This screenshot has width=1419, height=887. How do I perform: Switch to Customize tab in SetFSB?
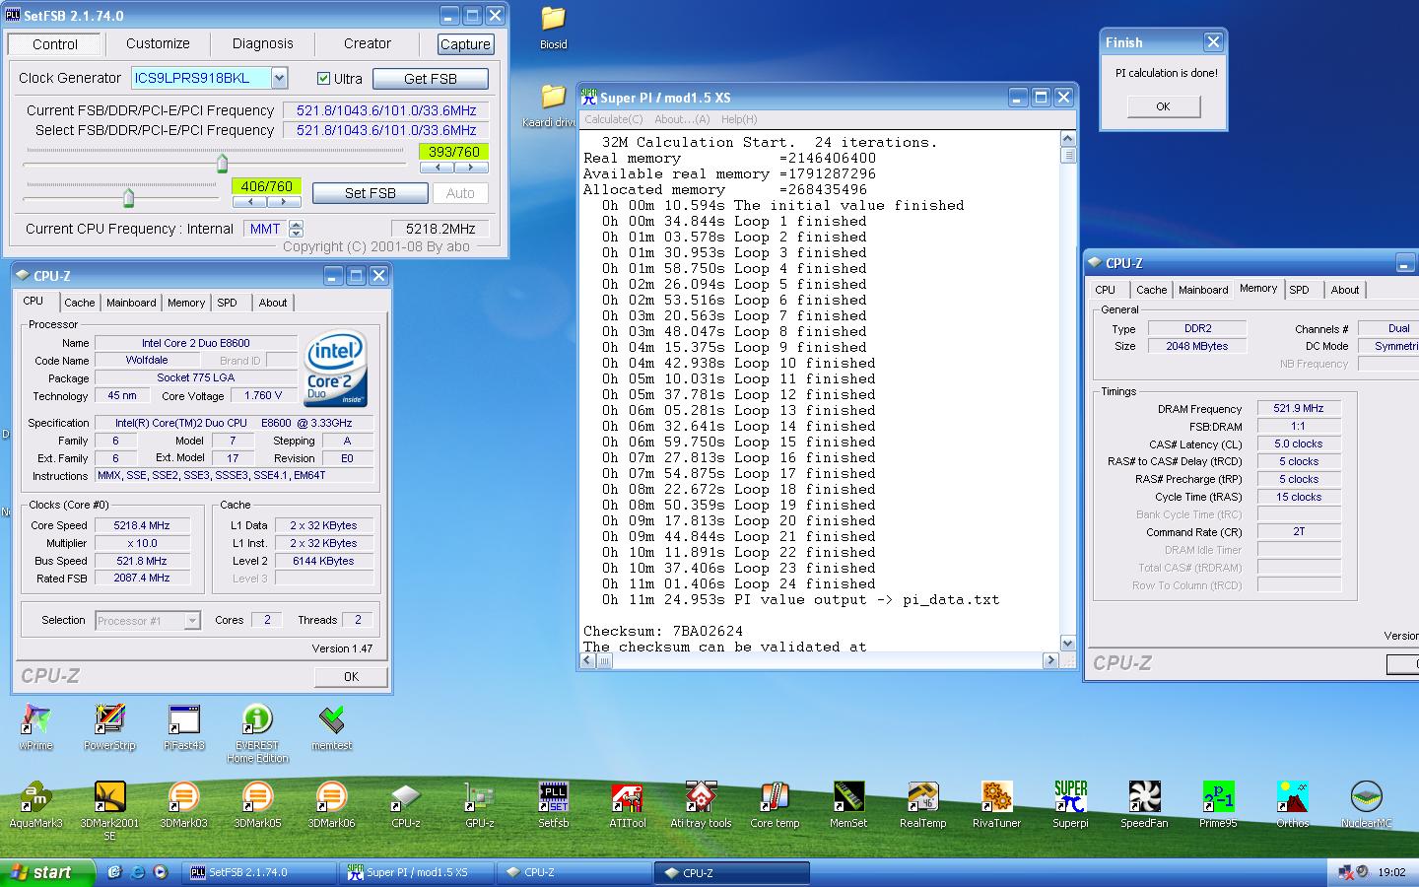158,43
